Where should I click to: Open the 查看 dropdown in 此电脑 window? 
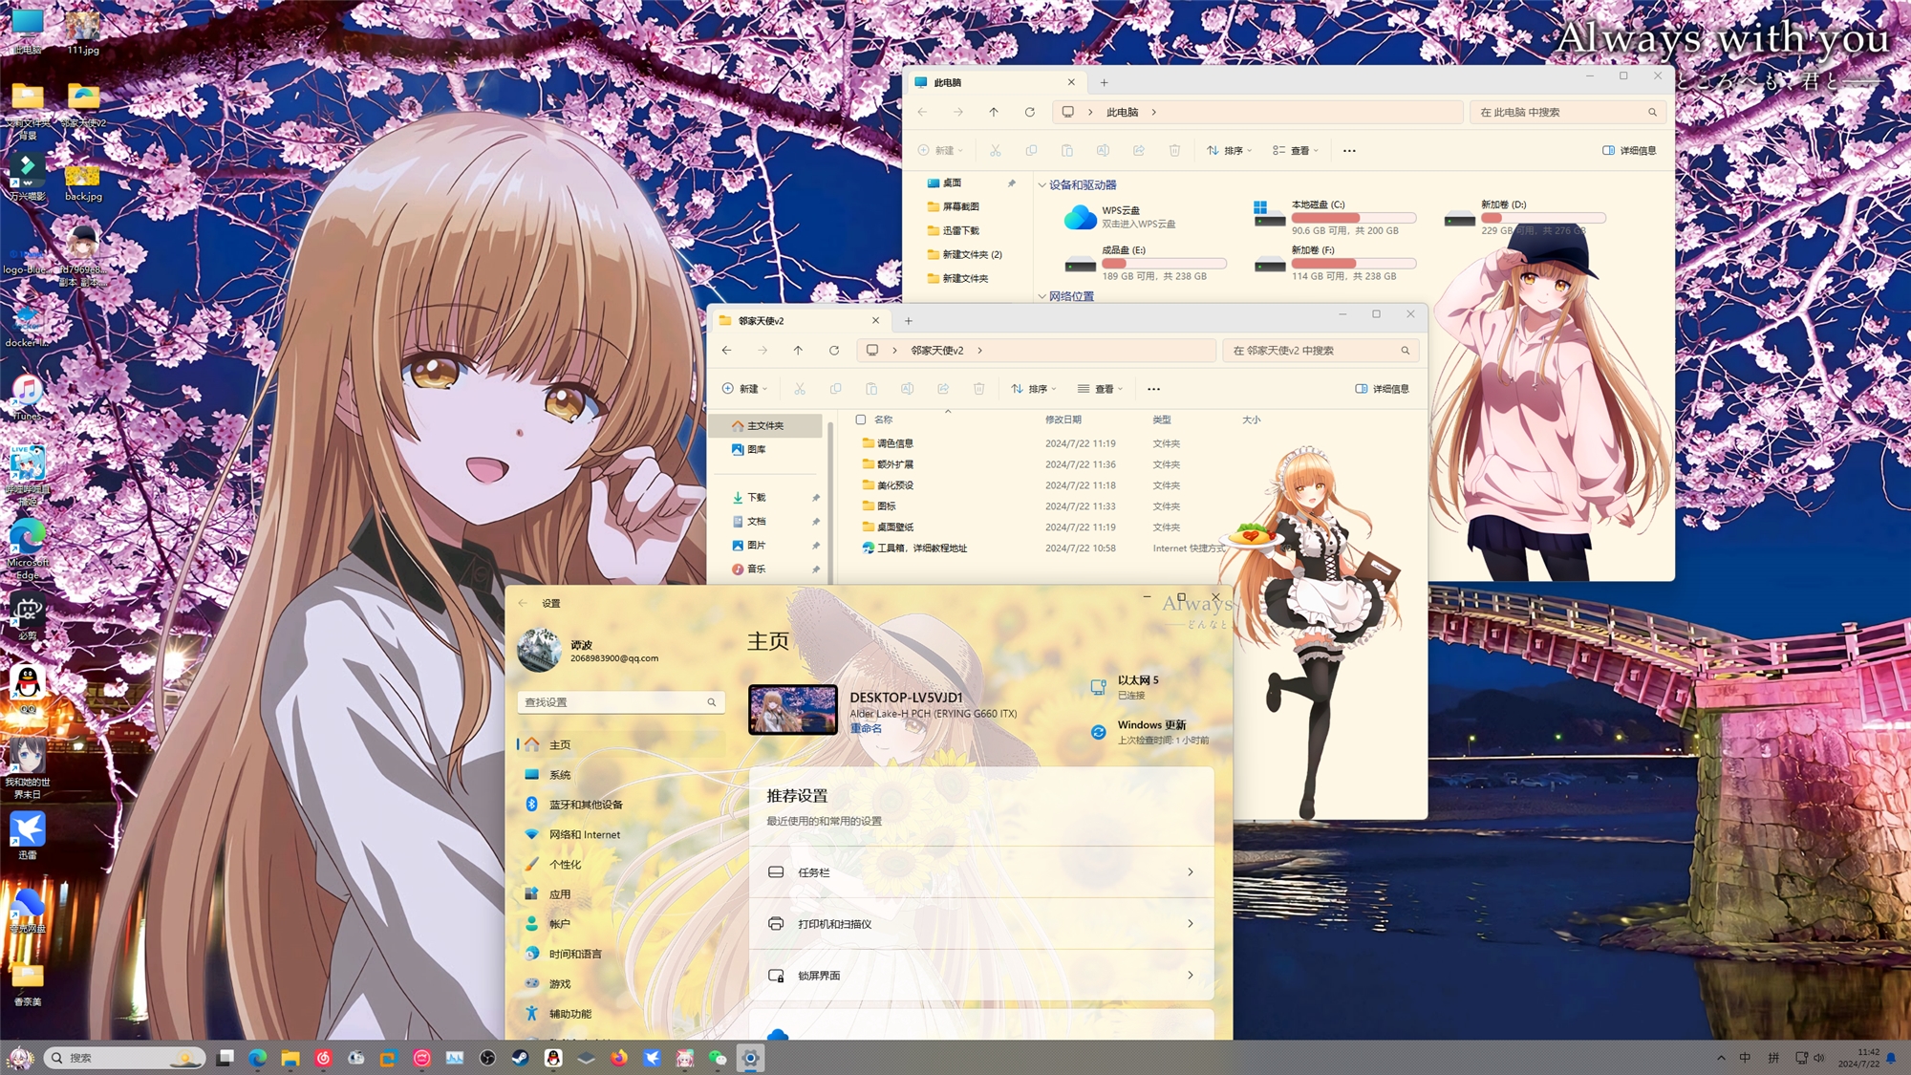[1296, 151]
